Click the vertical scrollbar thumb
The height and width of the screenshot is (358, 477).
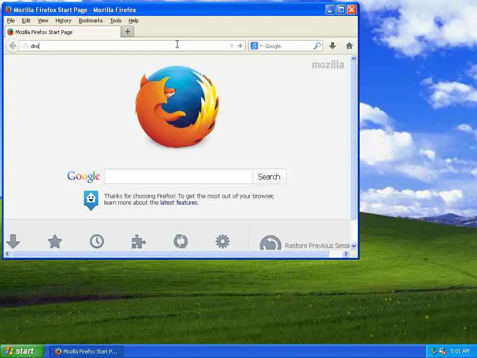point(354,141)
